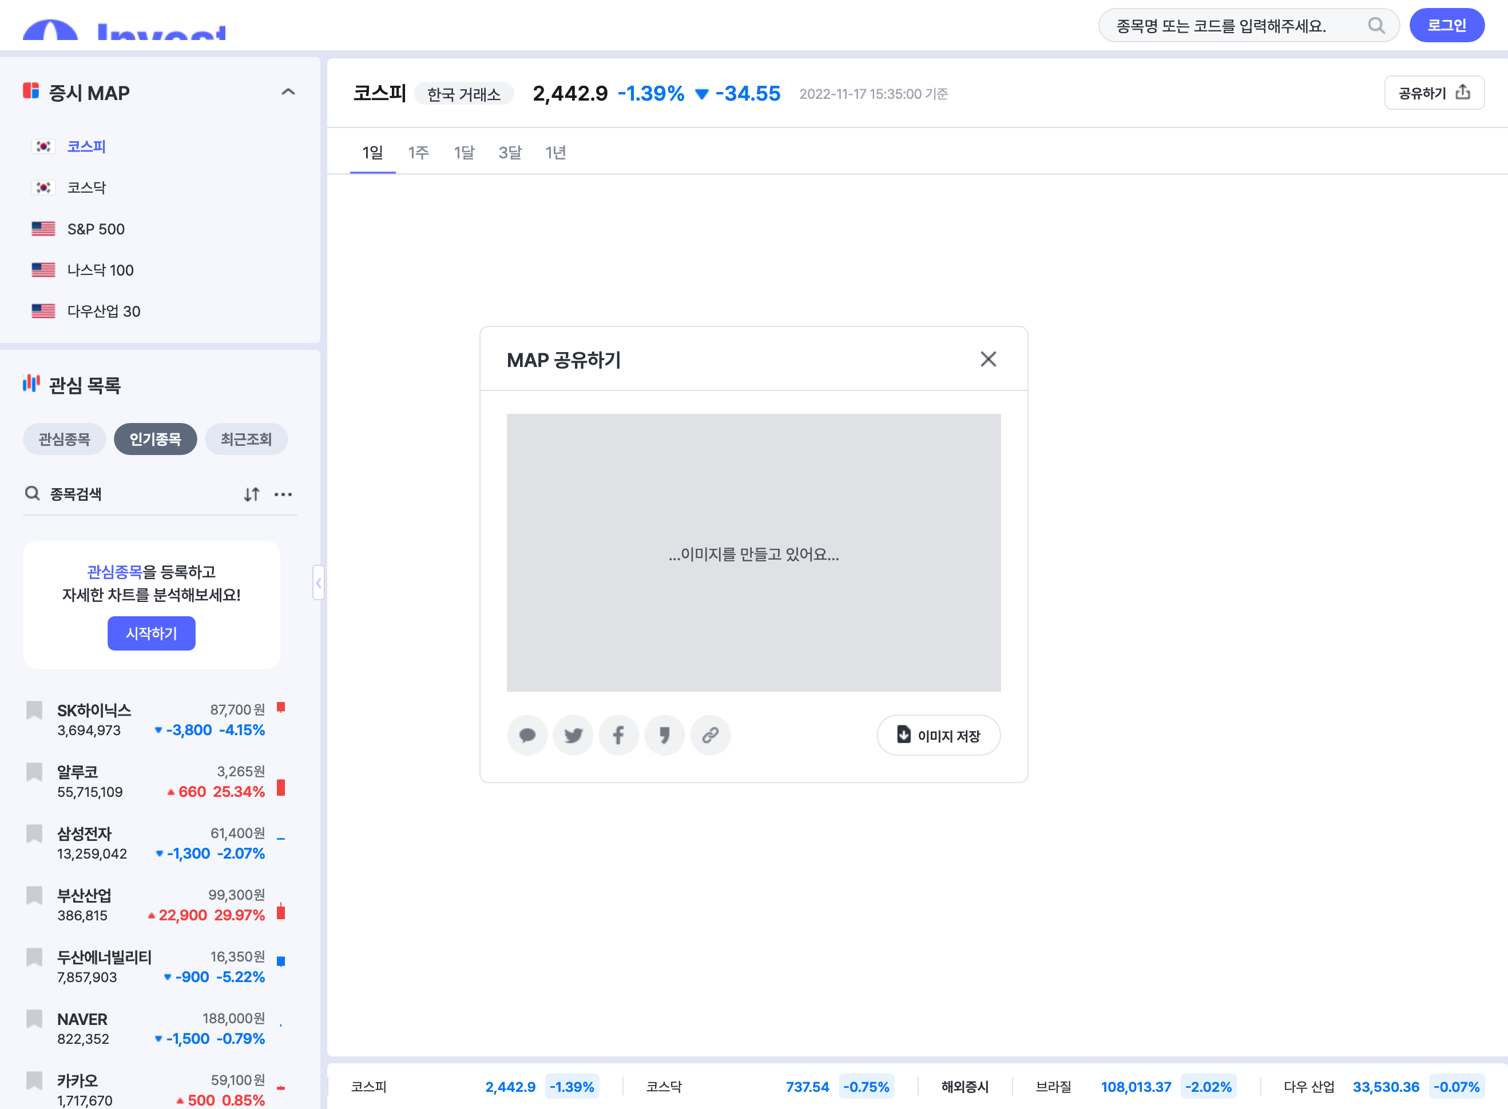1508x1109 pixels.
Task: Click 코스피 in bottom ticker bar
Action: [369, 1086]
